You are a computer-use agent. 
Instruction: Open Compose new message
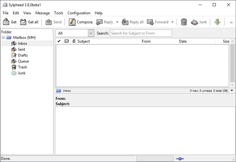coord(81,22)
